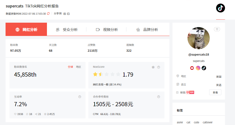Screen dimensions: 235x125
Task: Click the TikTok logo at top right
Action: tap(221, 8)
